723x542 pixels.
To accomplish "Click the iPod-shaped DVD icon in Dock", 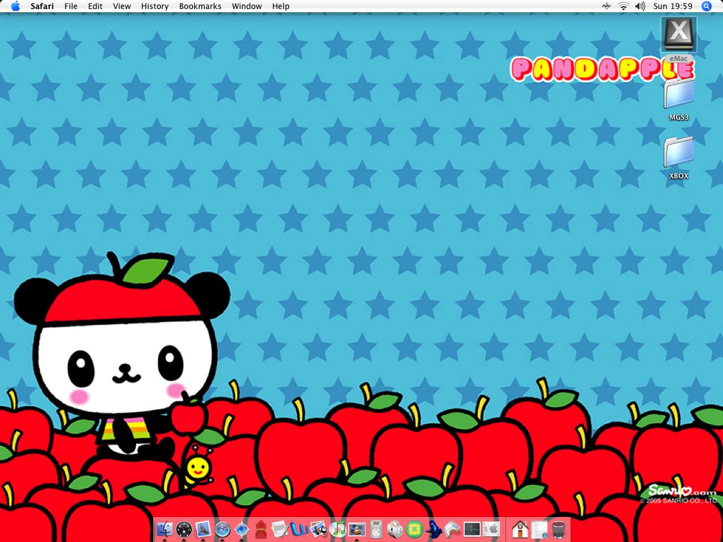I will 376,529.
